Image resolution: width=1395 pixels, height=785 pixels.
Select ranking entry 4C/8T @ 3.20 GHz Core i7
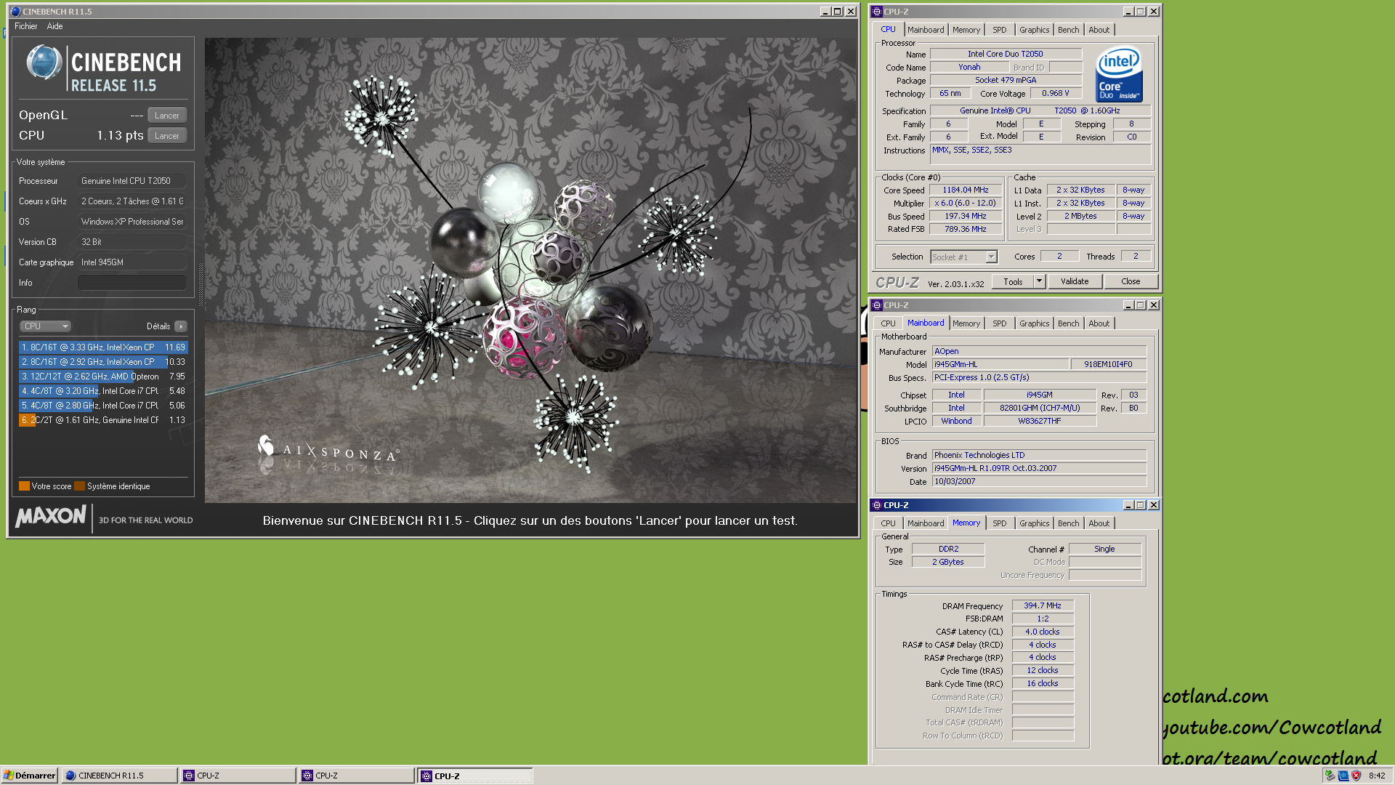coord(103,391)
